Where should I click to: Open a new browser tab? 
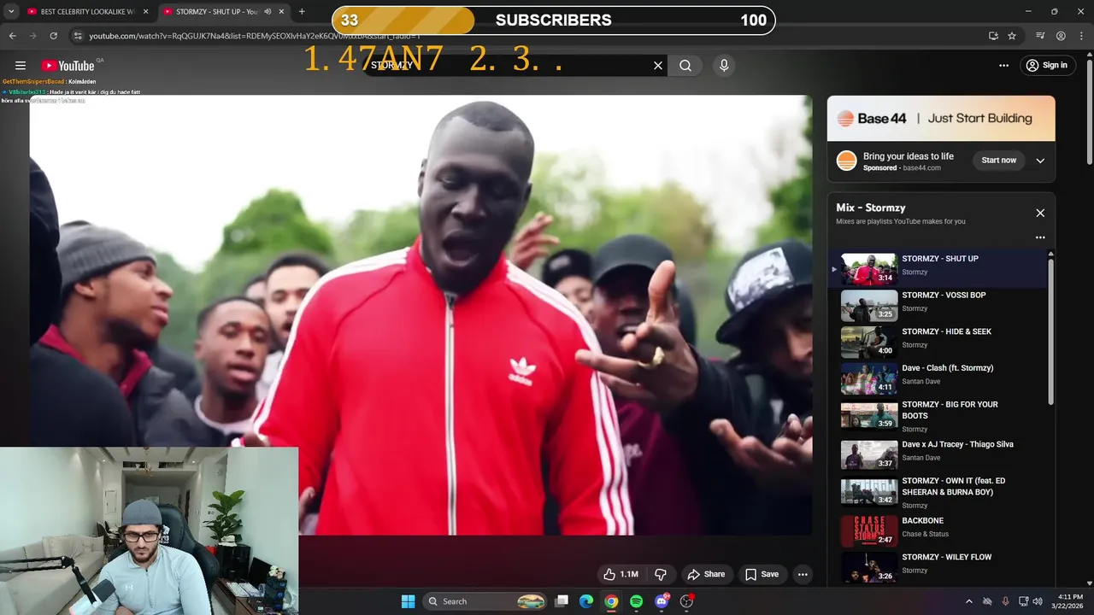[302, 12]
